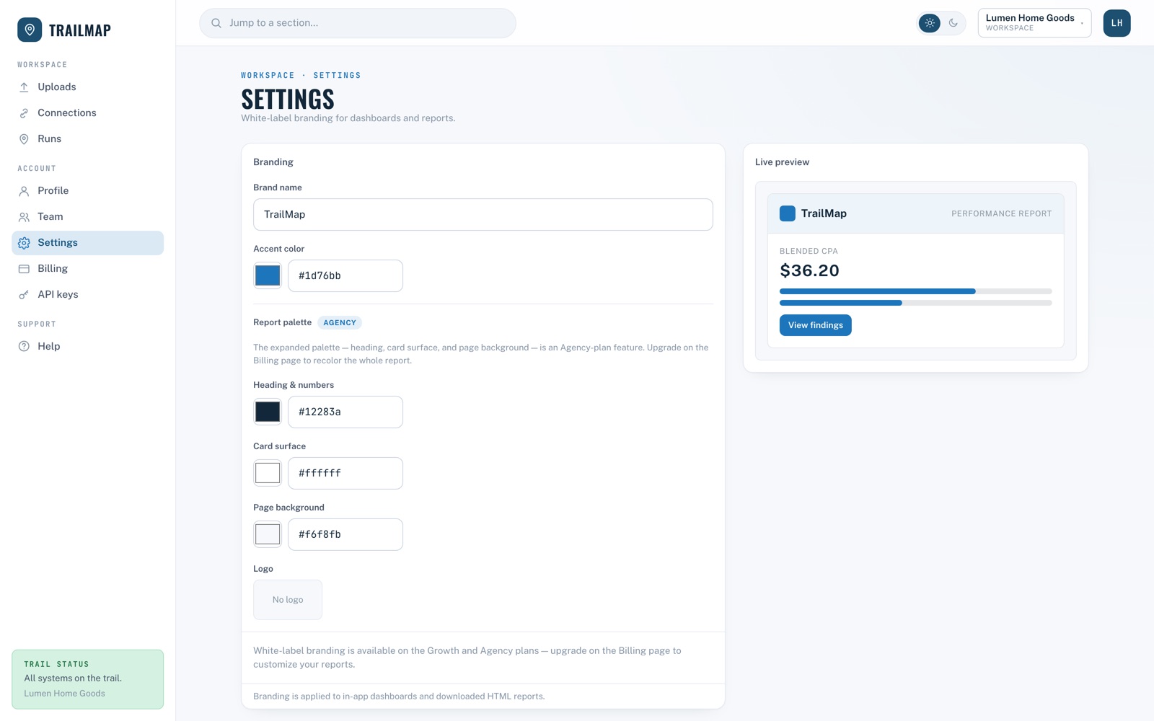Click the Team people icon
The height and width of the screenshot is (721, 1154).
24,217
